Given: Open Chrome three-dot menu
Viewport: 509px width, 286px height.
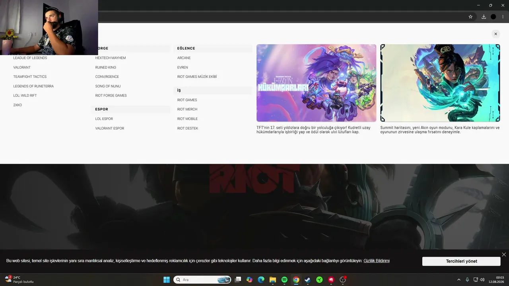Looking at the screenshot, I should pos(503,17).
